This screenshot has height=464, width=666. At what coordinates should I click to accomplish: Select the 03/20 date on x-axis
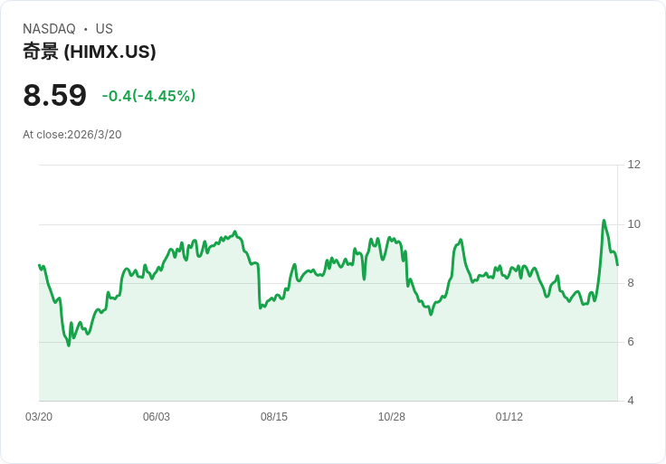tap(39, 417)
